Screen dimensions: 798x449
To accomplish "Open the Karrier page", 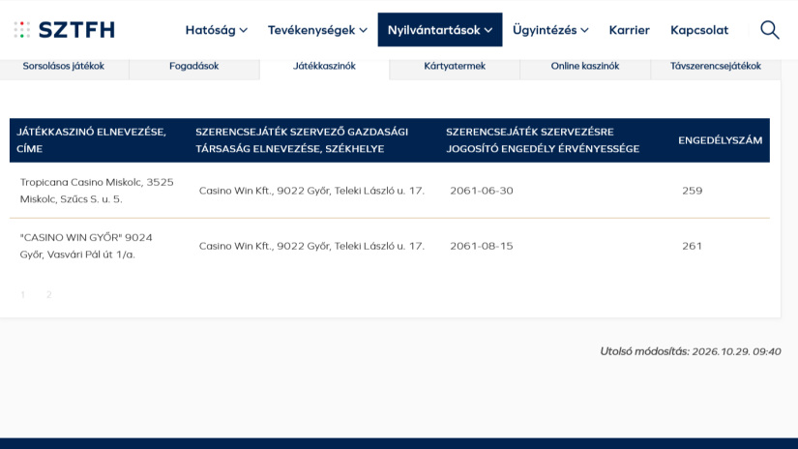I will coord(629,30).
